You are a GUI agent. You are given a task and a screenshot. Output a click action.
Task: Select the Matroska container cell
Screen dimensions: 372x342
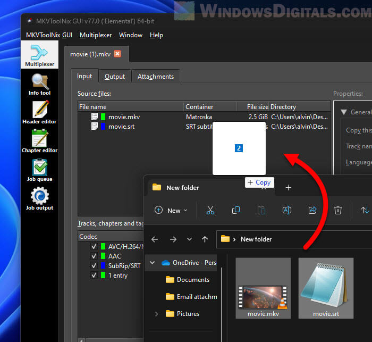coord(199,117)
